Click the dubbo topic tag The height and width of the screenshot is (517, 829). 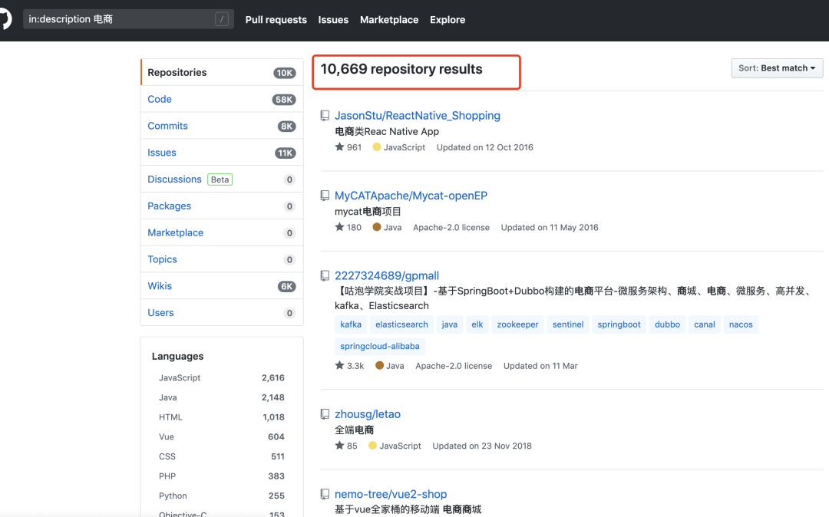tap(667, 324)
